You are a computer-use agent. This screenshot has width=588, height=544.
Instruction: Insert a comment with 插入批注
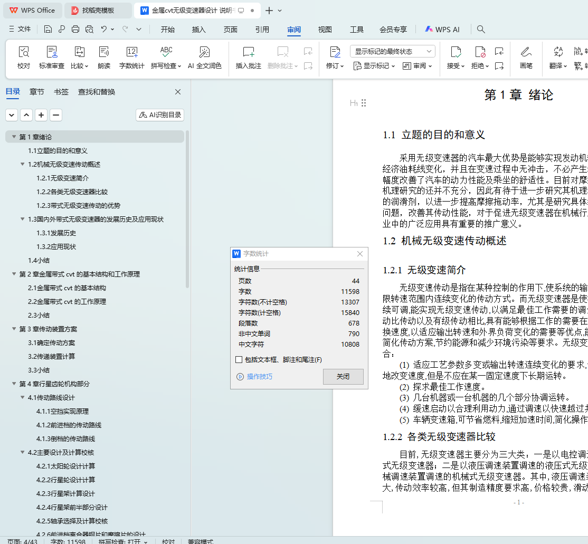coord(248,58)
